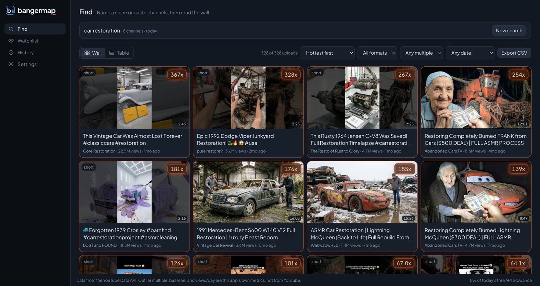The width and height of the screenshot is (540, 286).
Task: Click the bangermap logo icon
Action: [x=10, y=10]
